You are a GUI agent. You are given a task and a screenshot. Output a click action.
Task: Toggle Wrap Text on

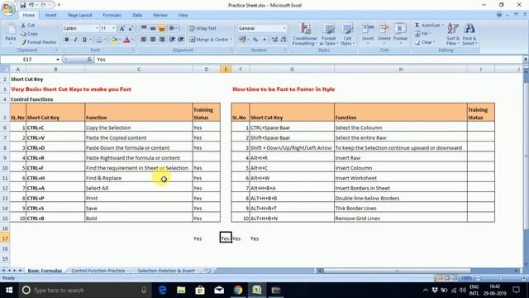click(x=203, y=28)
